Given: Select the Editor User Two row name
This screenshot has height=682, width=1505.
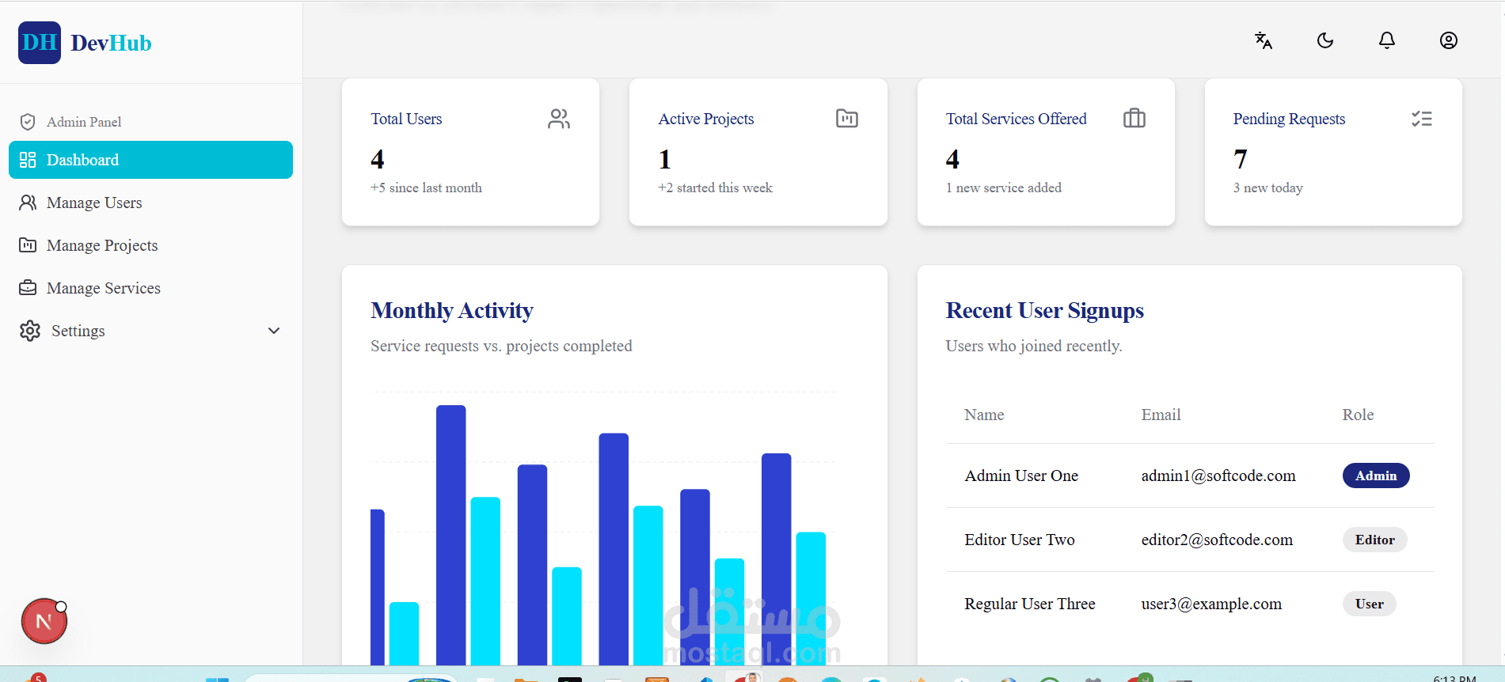Looking at the screenshot, I should 1020,540.
